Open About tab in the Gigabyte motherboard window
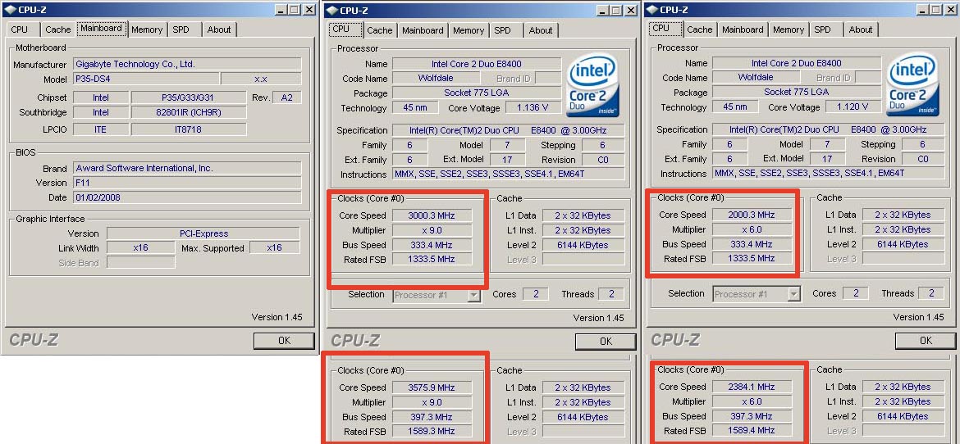The width and height of the screenshot is (960, 444). (218, 29)
